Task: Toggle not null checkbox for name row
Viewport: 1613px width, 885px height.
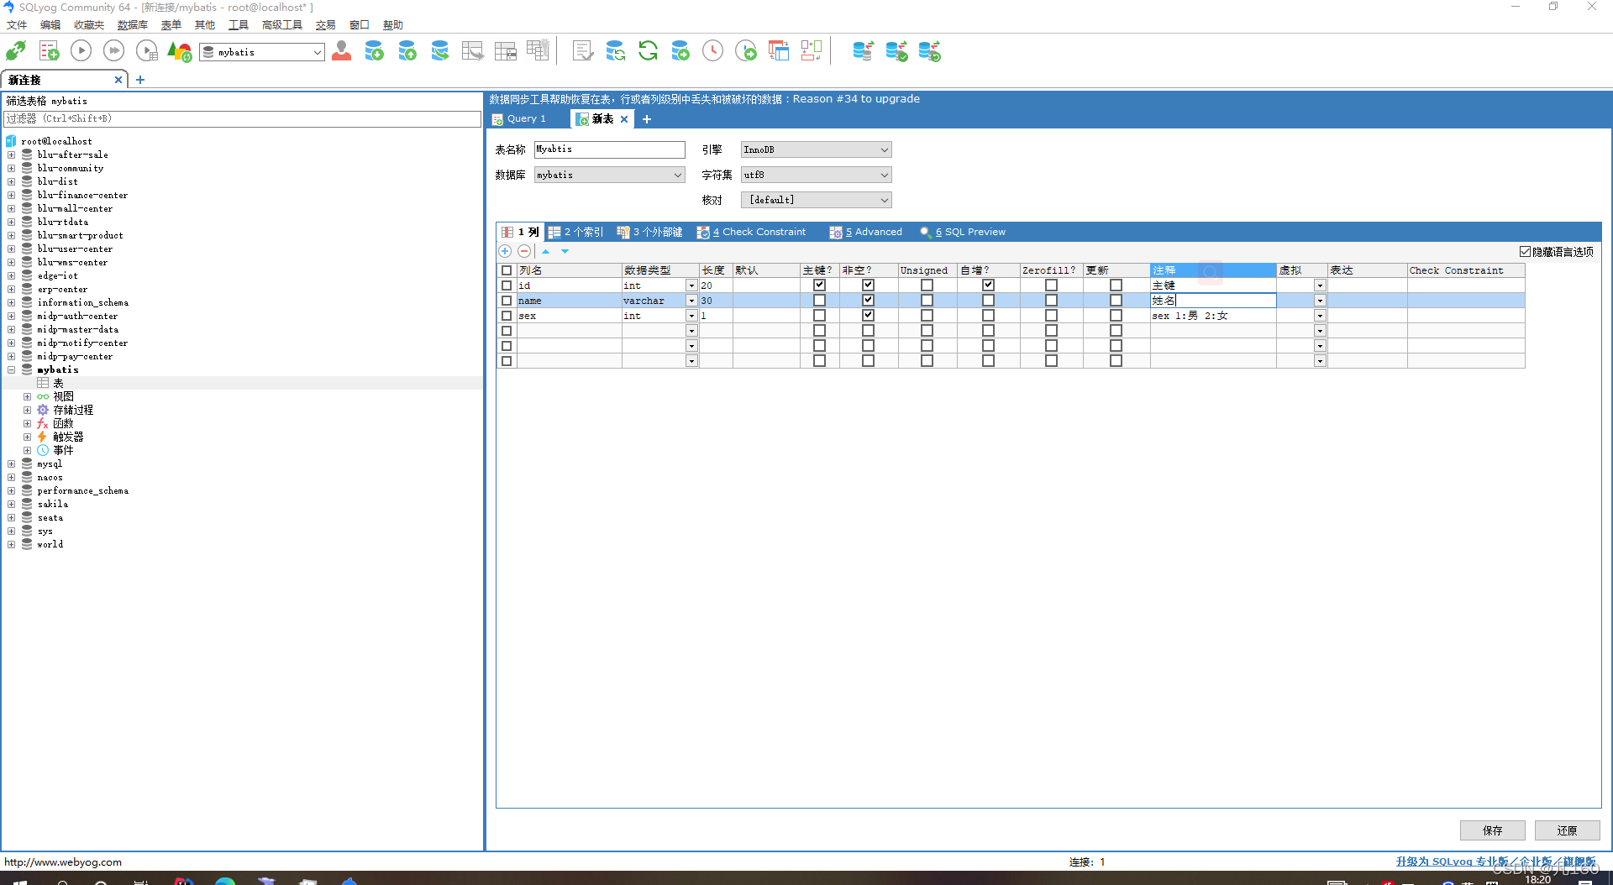Action: (x=868, y=301)
